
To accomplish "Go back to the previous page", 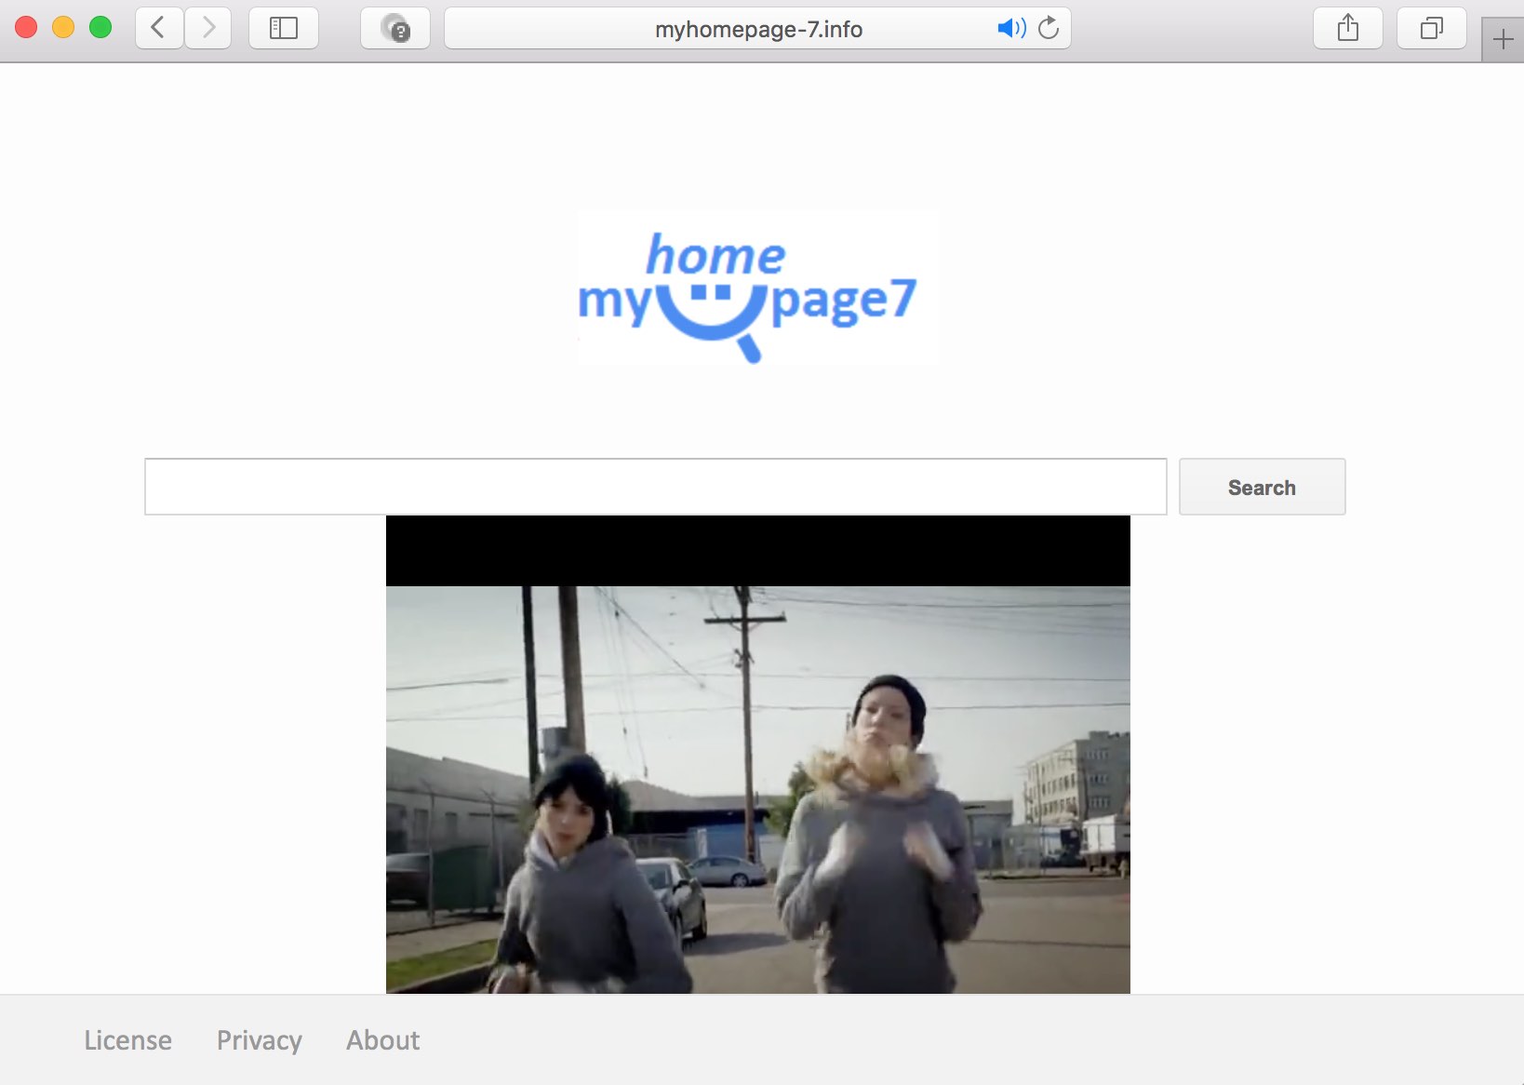I will click(x=158, y=28).
